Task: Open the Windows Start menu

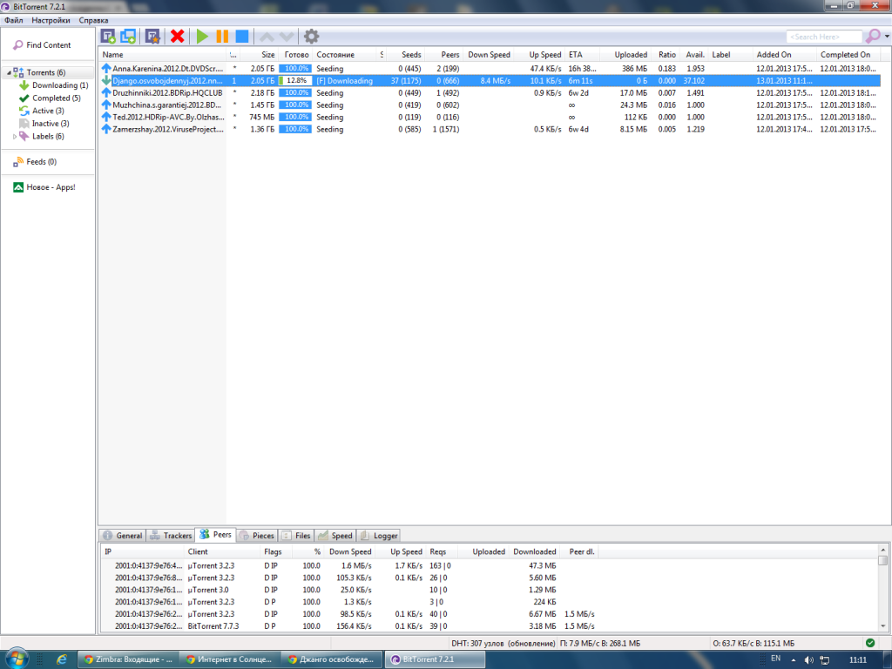Action: [17, 659]
